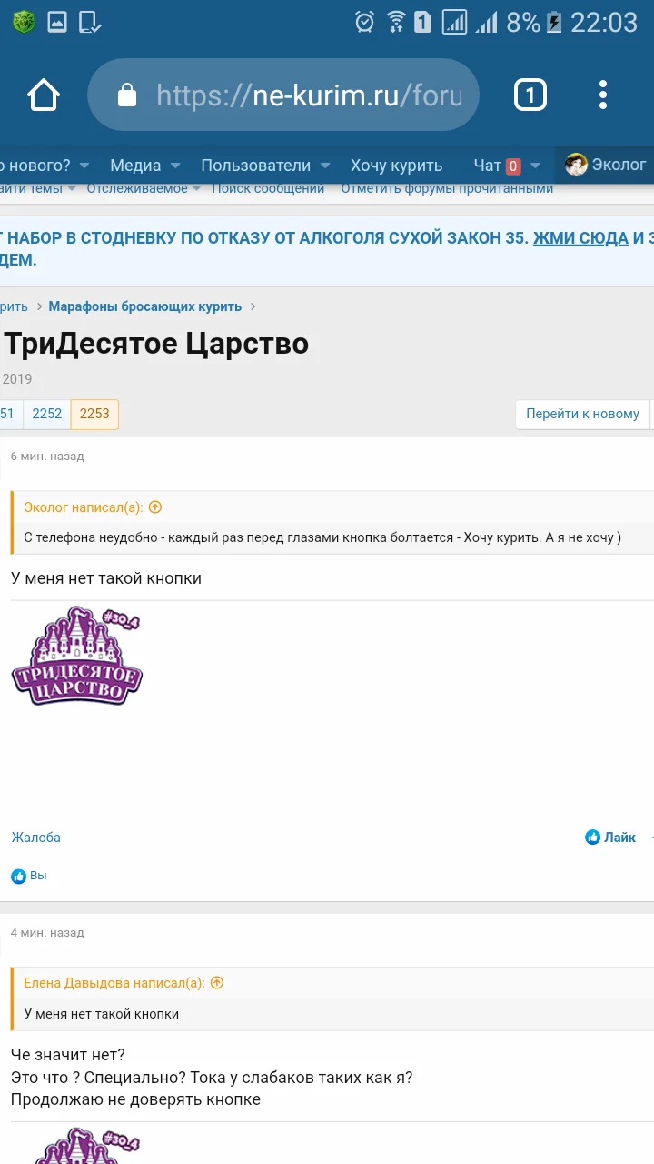Screen dimensions: 654x1164
Task: Open Отслеживаемое submenu link
Action: coord(137,188)
